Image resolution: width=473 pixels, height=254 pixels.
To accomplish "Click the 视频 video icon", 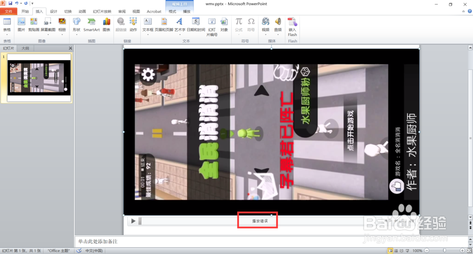I will [x=265, y=22].
